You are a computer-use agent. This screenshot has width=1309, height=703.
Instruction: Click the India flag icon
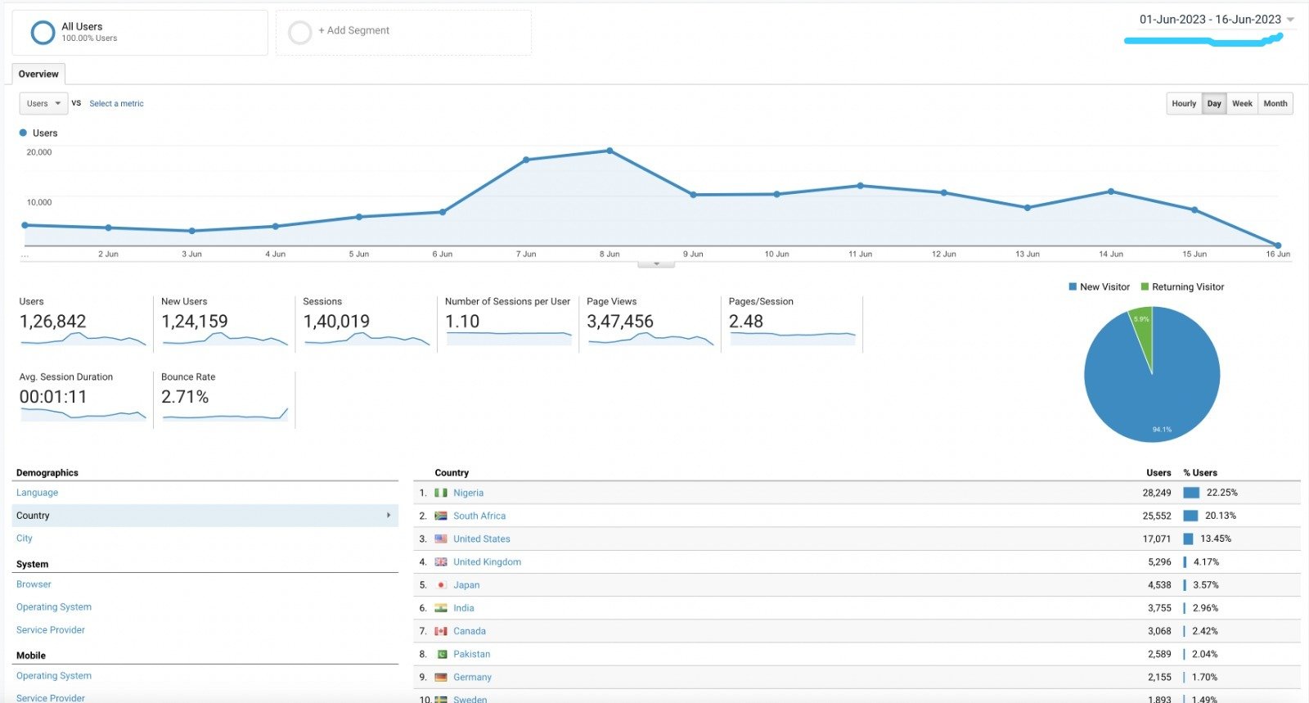pos(441,608)
